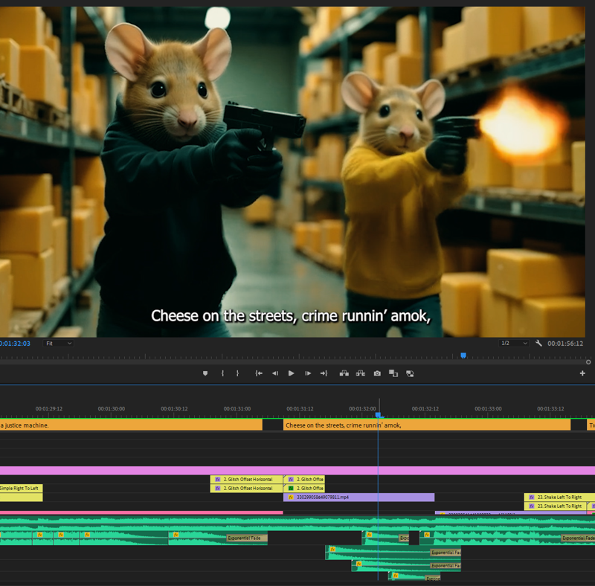Jump to the In point with Go to In
Image resolution: width=595 pixels, height=586 pixels.
(259, 373)
